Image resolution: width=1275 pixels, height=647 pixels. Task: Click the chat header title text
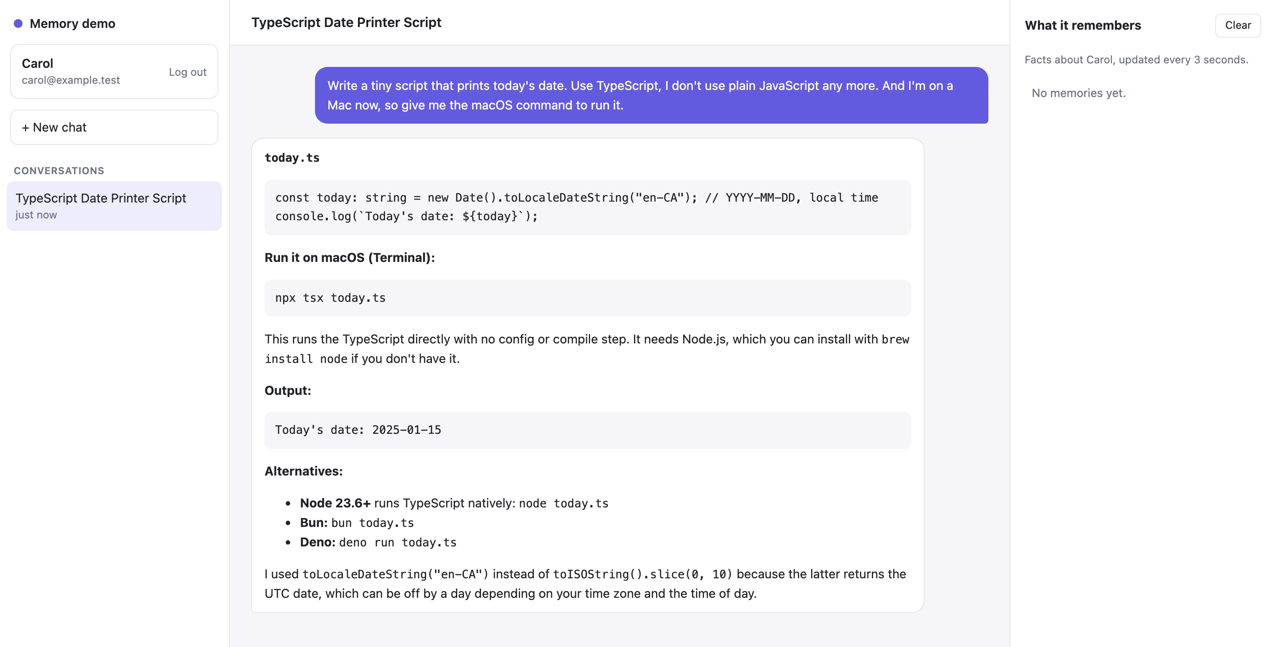pos(346,22)
